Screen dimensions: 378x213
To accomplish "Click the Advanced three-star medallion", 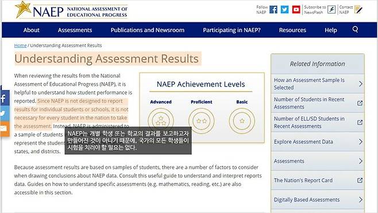I will [161, 121].
